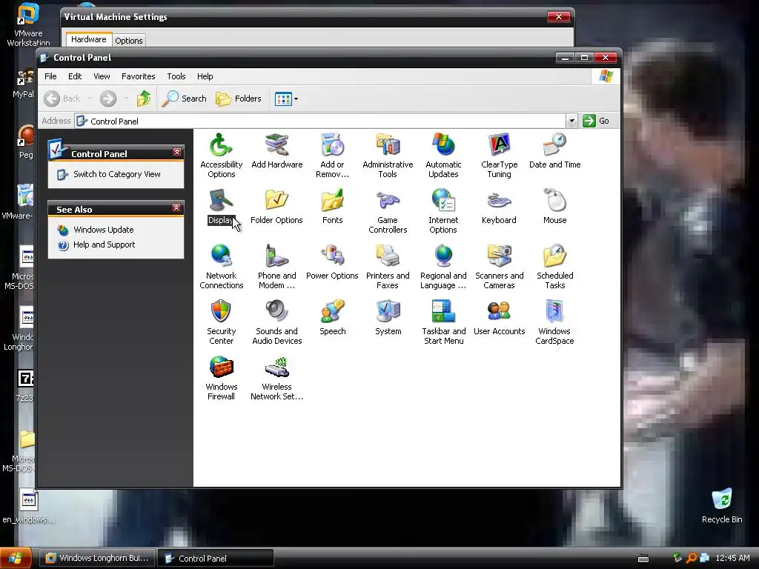Viewport: 759px width, 569px height.
Task: Open the Edit menu
Action: (x=75, y=76)
